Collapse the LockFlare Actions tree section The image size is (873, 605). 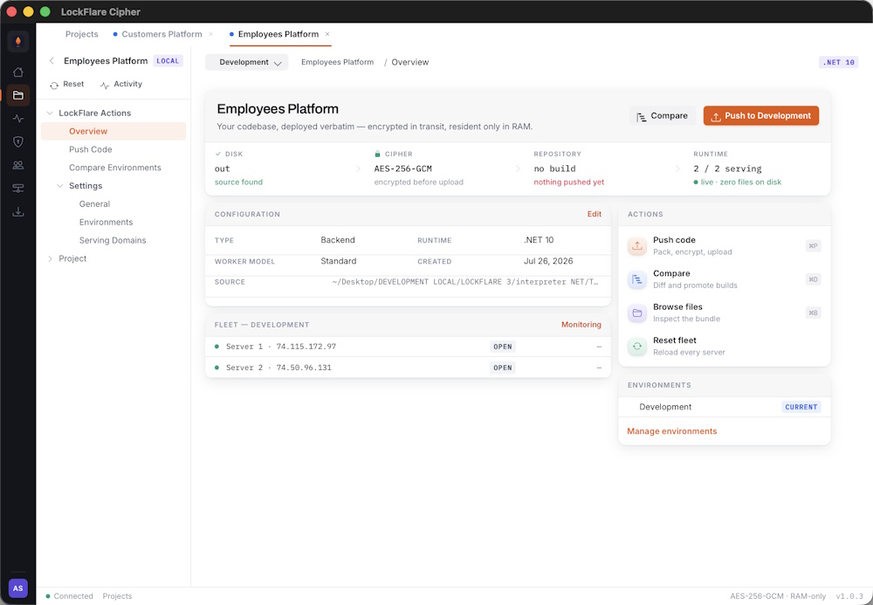pos(50,113)
